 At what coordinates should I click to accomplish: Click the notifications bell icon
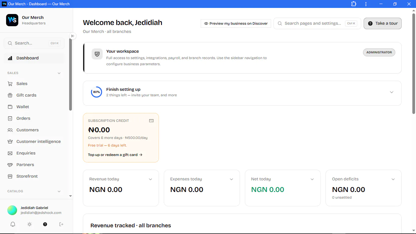[x=13, y=224]
